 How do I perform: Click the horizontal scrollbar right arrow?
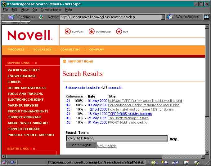point(203,156)
